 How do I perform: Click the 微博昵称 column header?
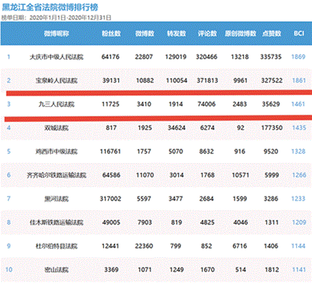(56, 34)
